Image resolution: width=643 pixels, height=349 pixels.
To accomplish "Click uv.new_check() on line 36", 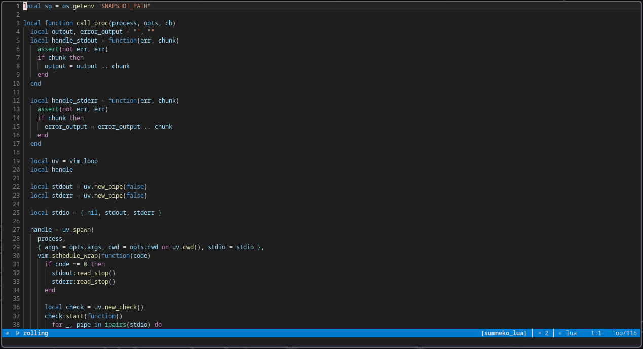I will [119, 307].
